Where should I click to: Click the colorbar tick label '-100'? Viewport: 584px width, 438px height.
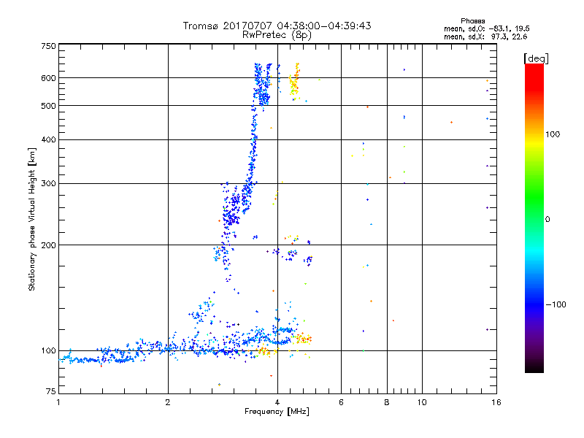click(x=556, y=304)
